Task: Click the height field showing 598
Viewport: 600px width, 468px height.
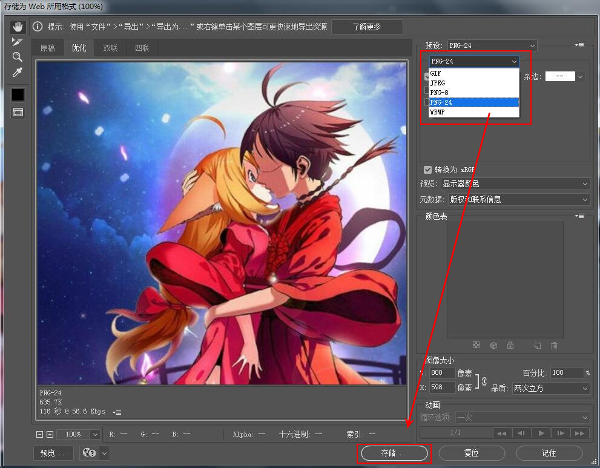Action: [x=442, y=387]
